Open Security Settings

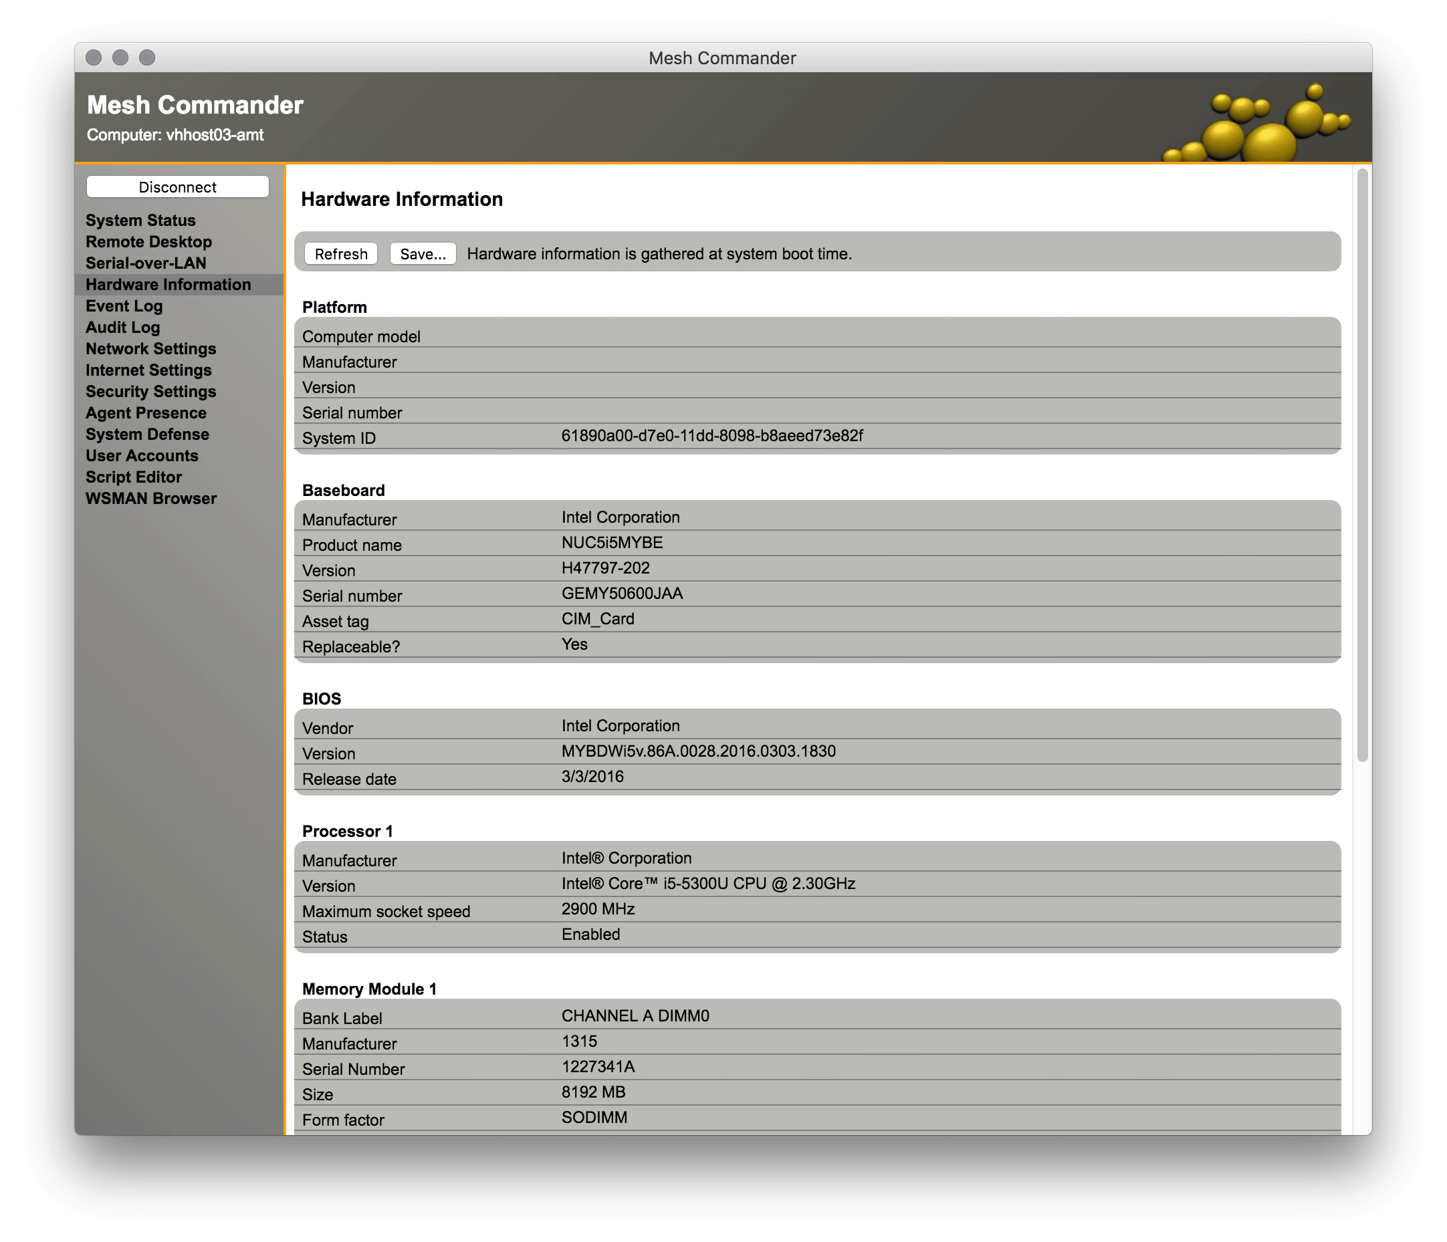(x=151, y=391)
